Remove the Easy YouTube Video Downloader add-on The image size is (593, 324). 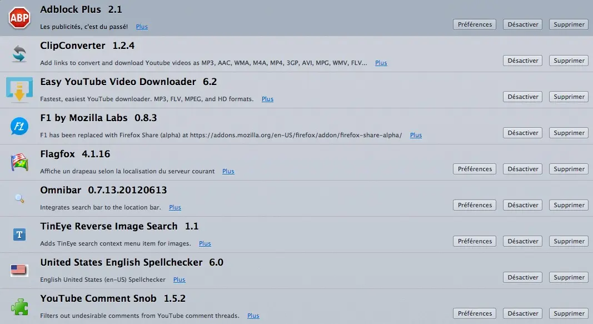point(568,96)
